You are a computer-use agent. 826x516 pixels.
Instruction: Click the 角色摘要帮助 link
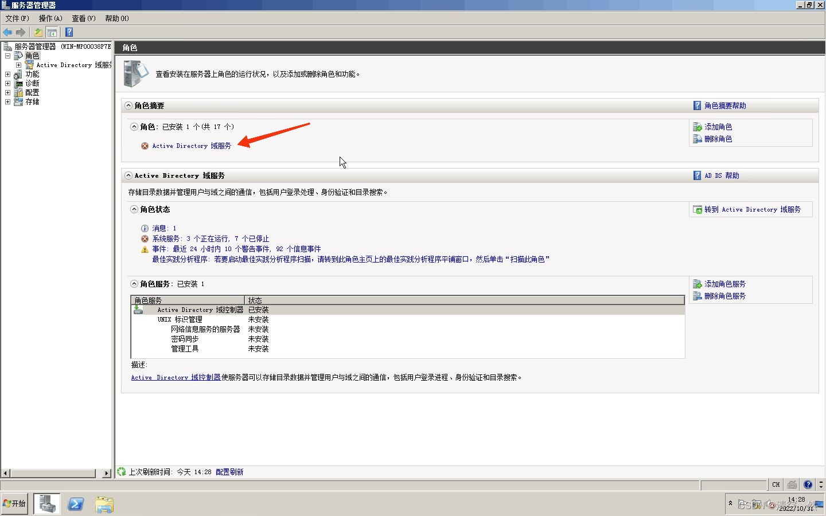click(x=725, y=105)
